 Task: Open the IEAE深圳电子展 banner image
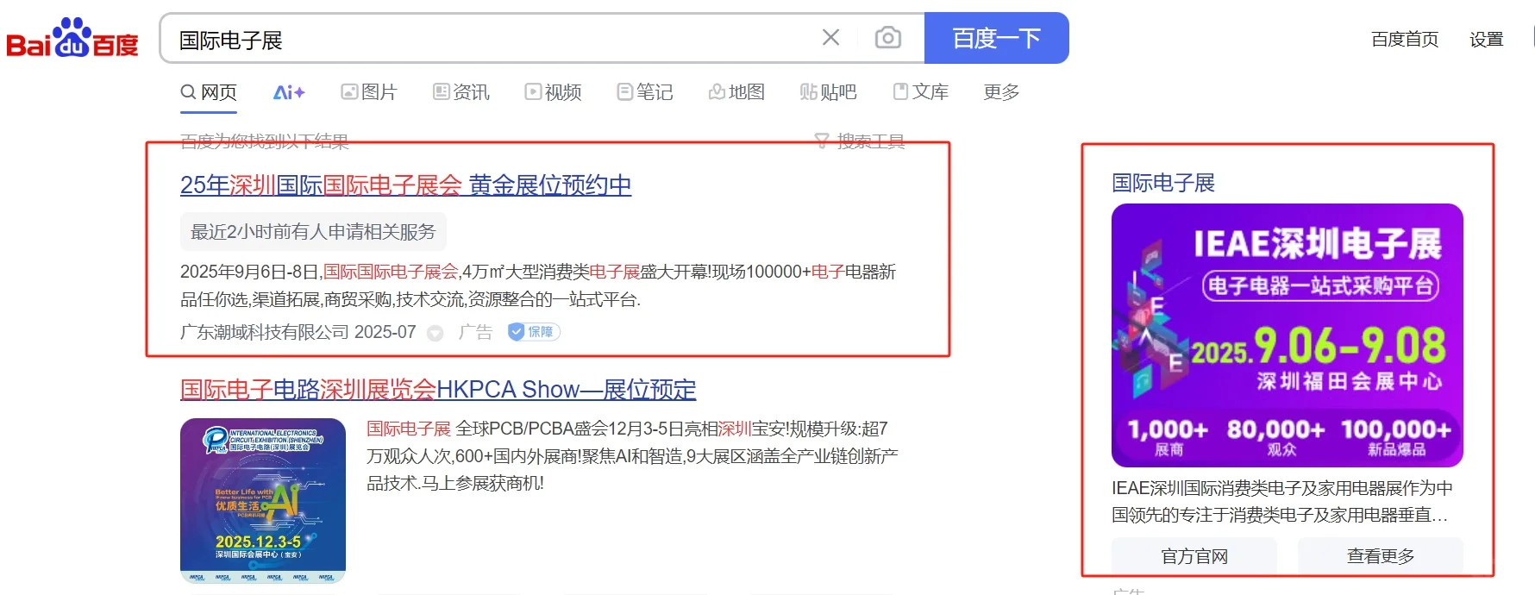[x=1288, y=335]
